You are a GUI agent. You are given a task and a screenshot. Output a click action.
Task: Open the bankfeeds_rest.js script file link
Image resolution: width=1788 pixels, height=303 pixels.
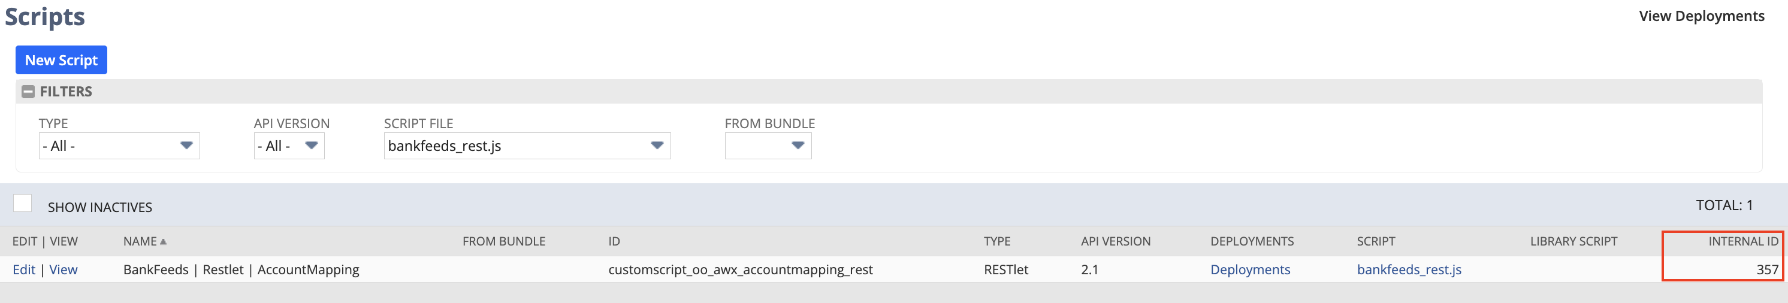[x=1408, y=269]
